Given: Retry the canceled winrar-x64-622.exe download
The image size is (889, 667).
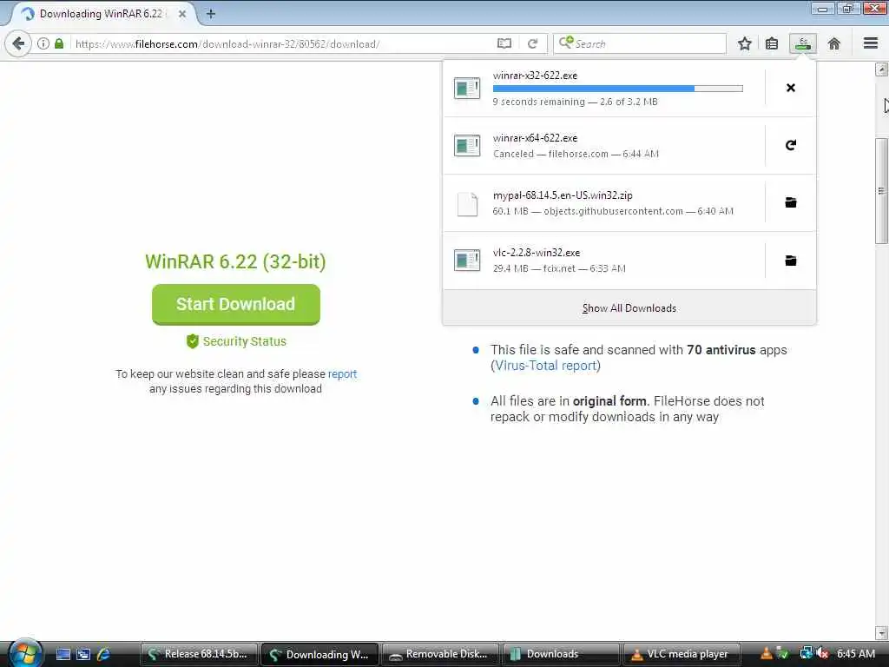Looking at the screenshot, I should pyautogui.click(x=790, y=145).
